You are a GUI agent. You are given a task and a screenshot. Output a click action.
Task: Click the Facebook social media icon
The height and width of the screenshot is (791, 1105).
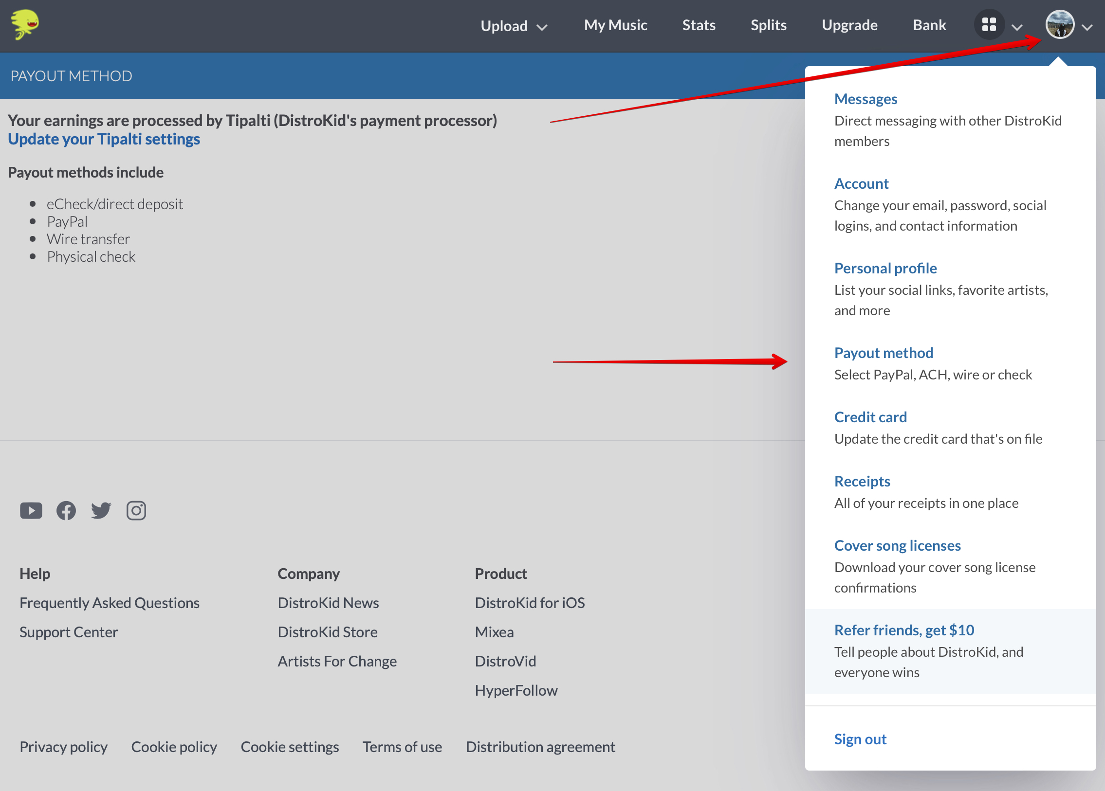click(x=66, y=511)
